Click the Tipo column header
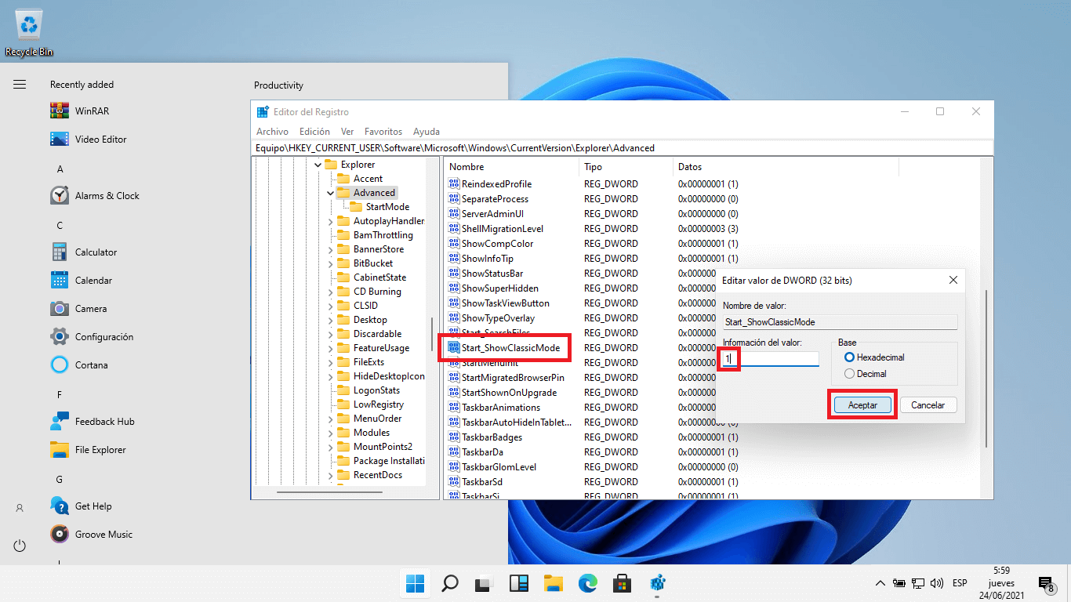The height and width of the screenshot is (602, 1071). [627, 167]
